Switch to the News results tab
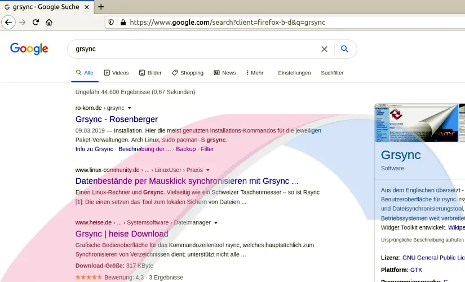The width and height of the screenshot is (465, 282). click(x=225, y=73)
